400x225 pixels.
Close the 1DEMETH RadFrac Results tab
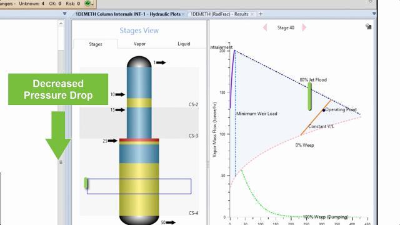(x=252, y=14)
